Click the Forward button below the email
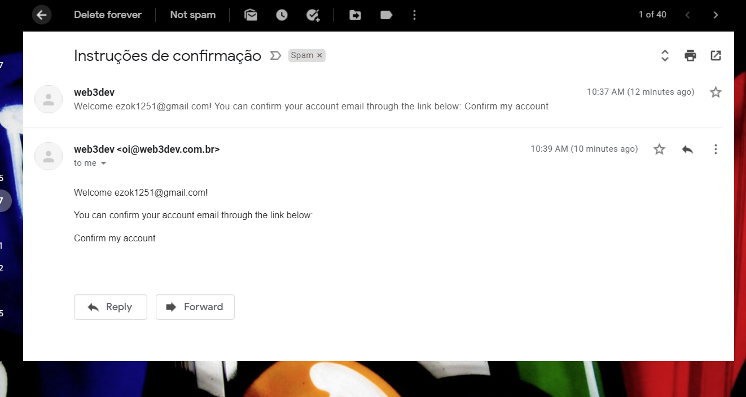 [195, 307]
